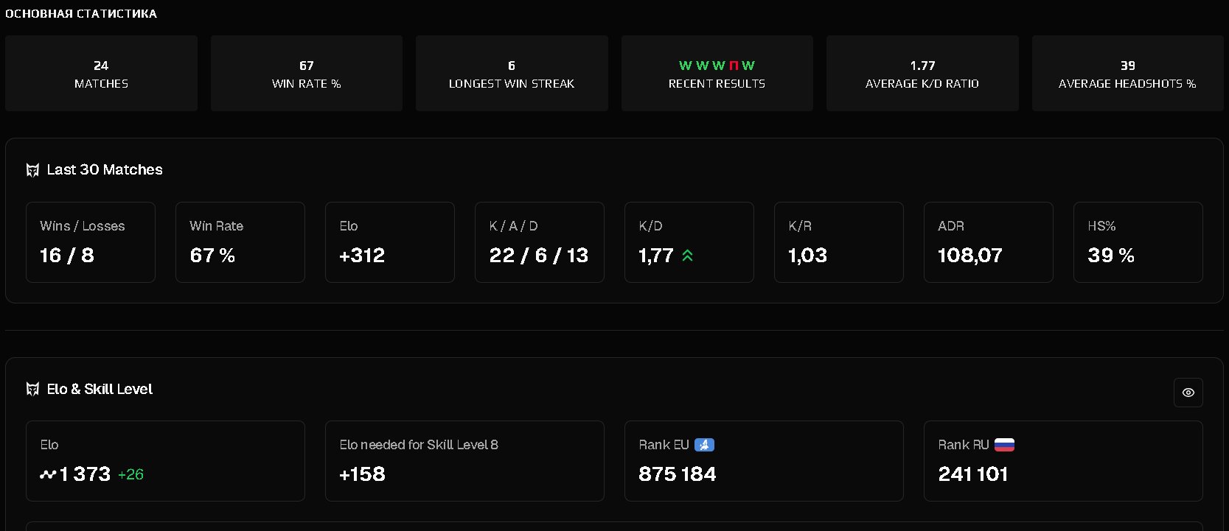The height and width of the screenshot is (531, 1229).
Task: Open the Recent Results stat card
Action: coord(717,74)
